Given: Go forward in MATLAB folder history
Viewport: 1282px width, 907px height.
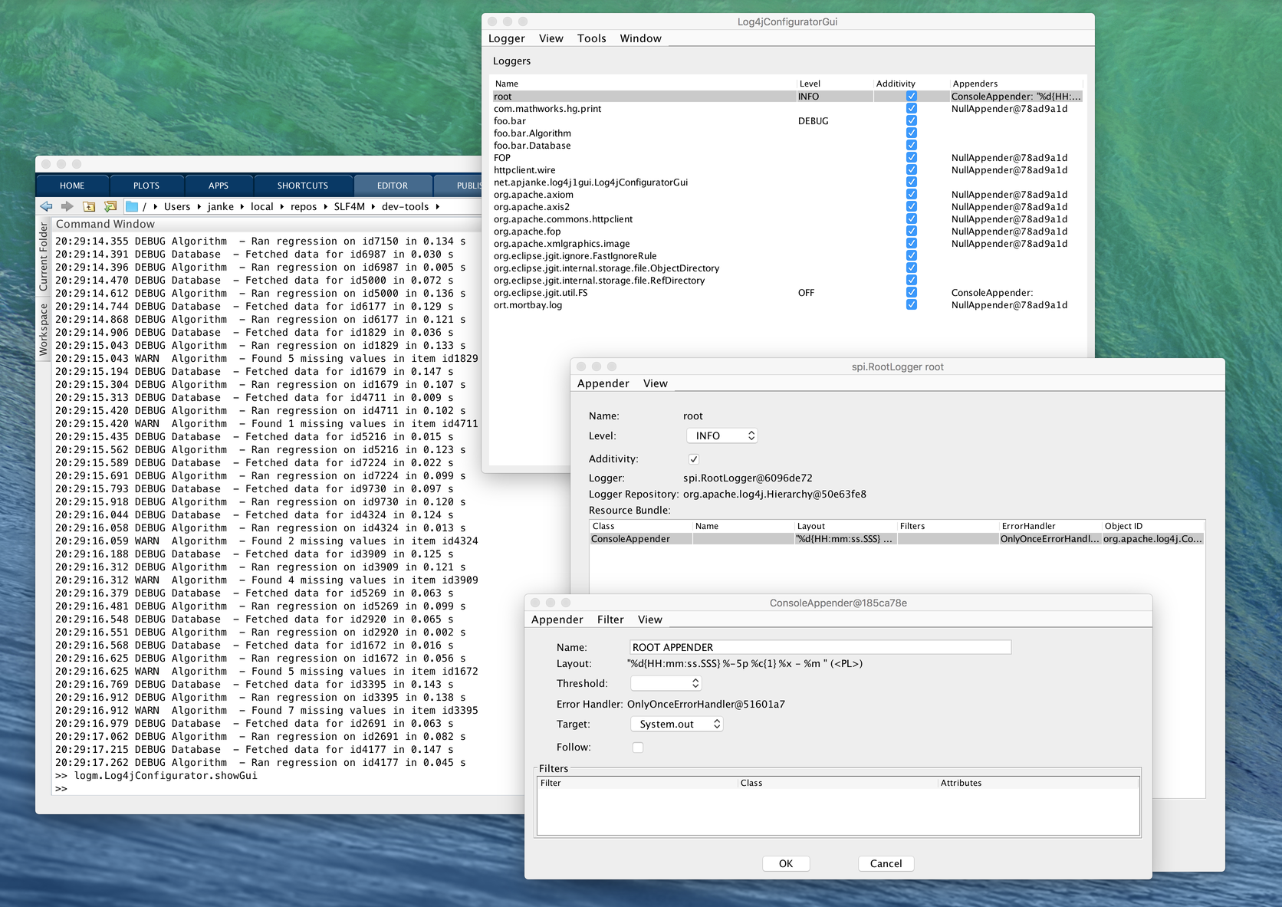Looking at the screenshot, I should [x=67, y=206].
